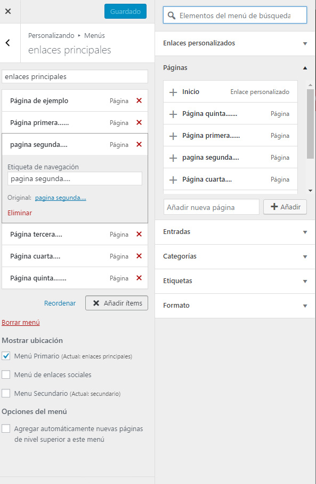Remove Página de ejemplo with red X
The width and height of the screenshot is (316, 484).
click(x=139, y=100)
